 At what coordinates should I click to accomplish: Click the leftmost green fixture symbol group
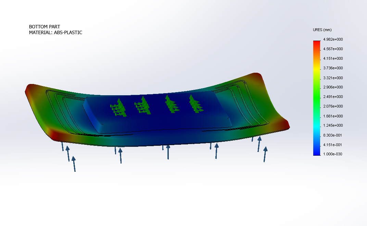(119, 108)
